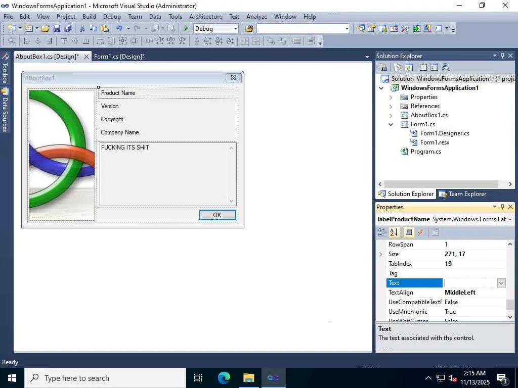Click the New Project toolbar icon
Viewport: 518px width, 388px height.
(12, 29)
